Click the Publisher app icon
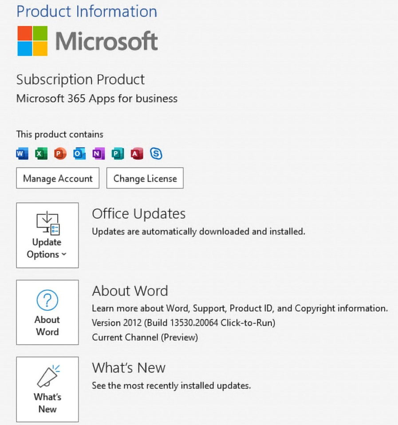Viewport: 398px width, 425px height. click(118, 154)
